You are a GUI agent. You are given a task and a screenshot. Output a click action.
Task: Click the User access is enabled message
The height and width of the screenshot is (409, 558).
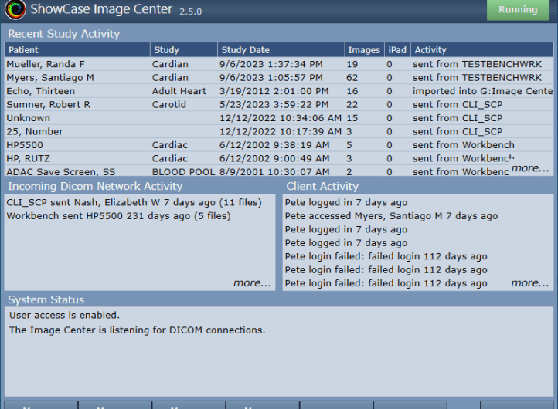click(x=64, y=315)
